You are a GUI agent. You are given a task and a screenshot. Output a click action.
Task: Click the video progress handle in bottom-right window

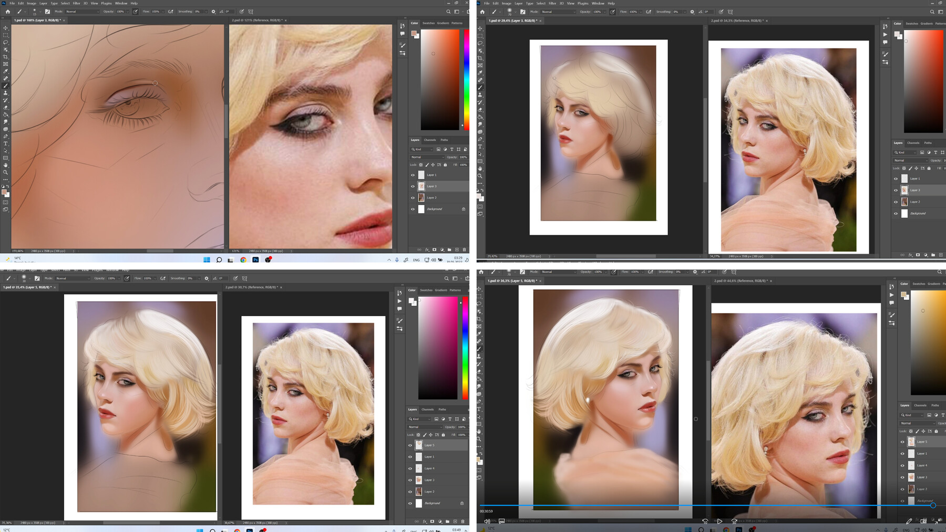coord(933,505)
